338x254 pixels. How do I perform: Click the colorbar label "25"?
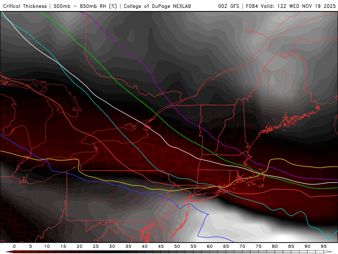point(96,246)
